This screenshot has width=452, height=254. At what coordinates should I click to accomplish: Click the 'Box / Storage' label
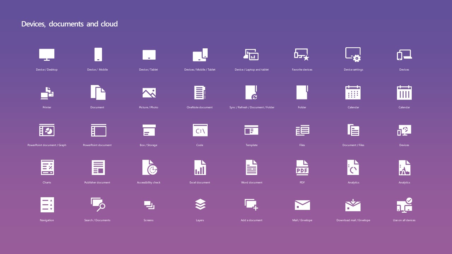click(149, 145)
